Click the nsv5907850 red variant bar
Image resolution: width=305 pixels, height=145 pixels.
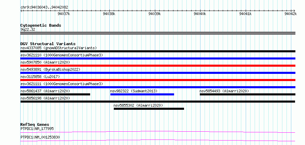pyautogui.click(x=158, y=66)
